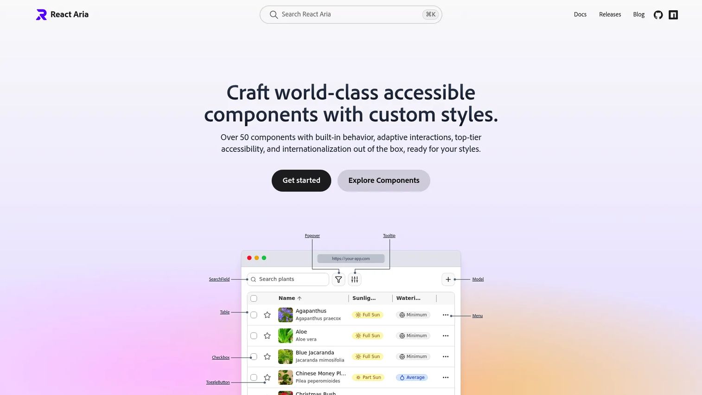Image resolution: width=702 pixels, height=395 pixels.
Task: Select the Blue Jacaranda row checkbox
Action: [x=254, y=356]
